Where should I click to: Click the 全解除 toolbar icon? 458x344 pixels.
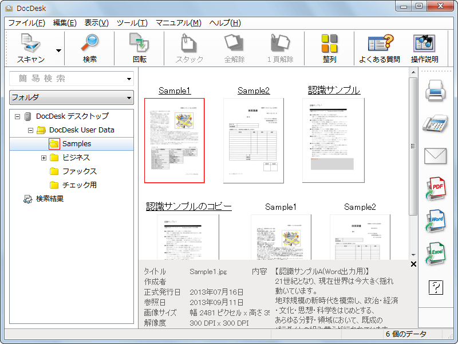tap(234, 44)
